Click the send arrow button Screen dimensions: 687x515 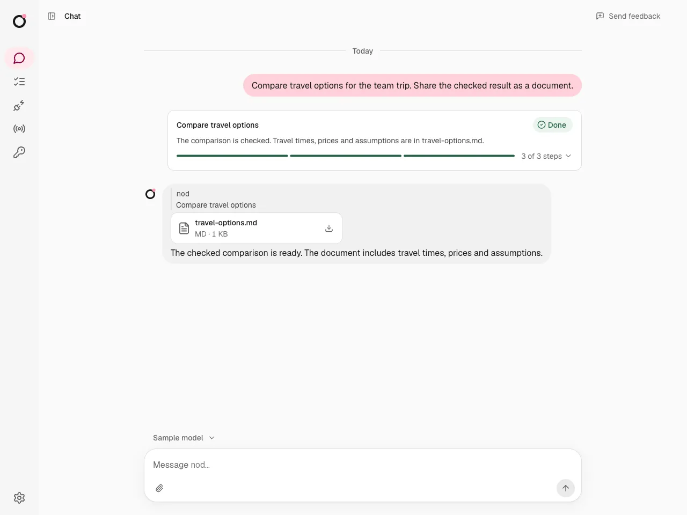point(565,488)
